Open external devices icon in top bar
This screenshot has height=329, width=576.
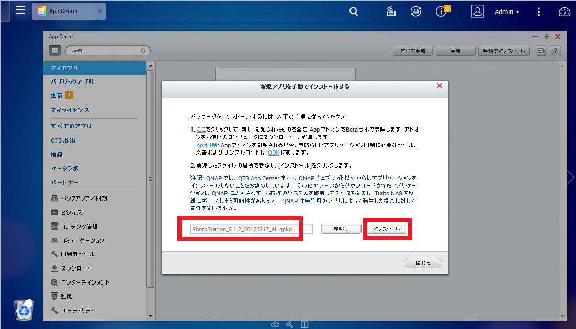(415, 11)
